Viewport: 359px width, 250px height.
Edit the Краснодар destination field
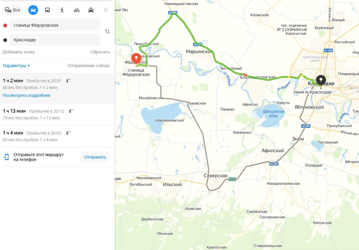point(55,40)
